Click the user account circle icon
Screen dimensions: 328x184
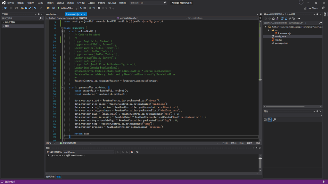tap(301, 2)
